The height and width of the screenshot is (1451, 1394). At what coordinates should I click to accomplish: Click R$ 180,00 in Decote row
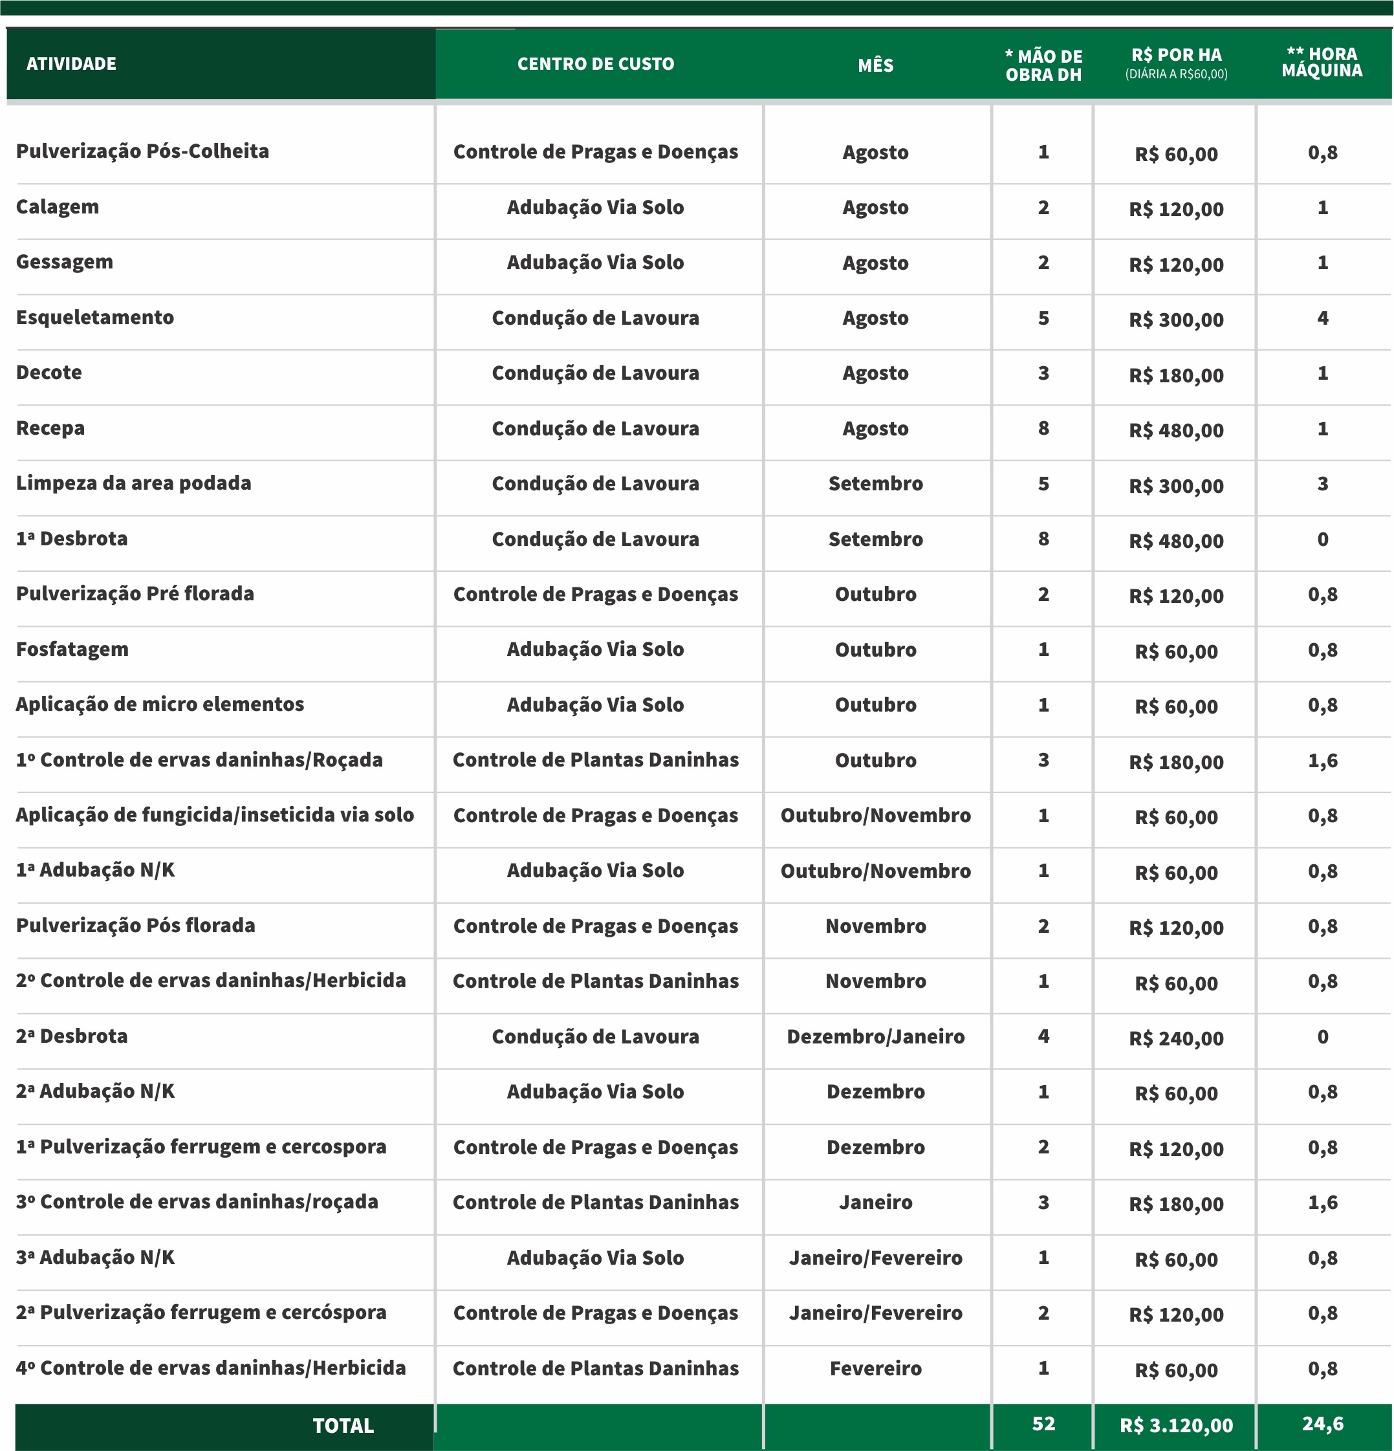pyautogui.click(x=1177, y=375)
